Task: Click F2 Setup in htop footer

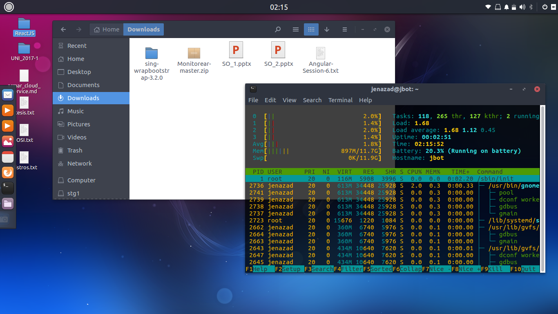Action: tap(290, 269)
